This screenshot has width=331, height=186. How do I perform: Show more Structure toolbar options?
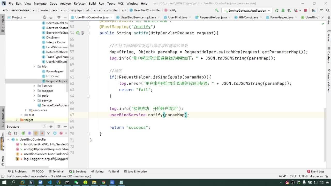[66, 133]
